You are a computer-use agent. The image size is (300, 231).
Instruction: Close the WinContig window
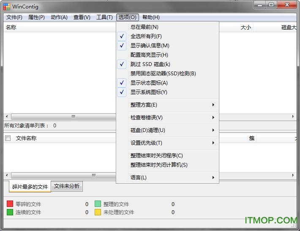(287, 5)
